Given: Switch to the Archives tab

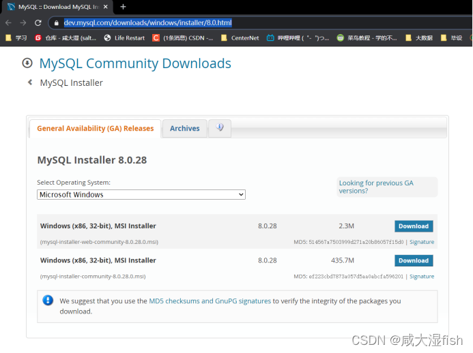Looking at the screenshot, I should point(184,129).
